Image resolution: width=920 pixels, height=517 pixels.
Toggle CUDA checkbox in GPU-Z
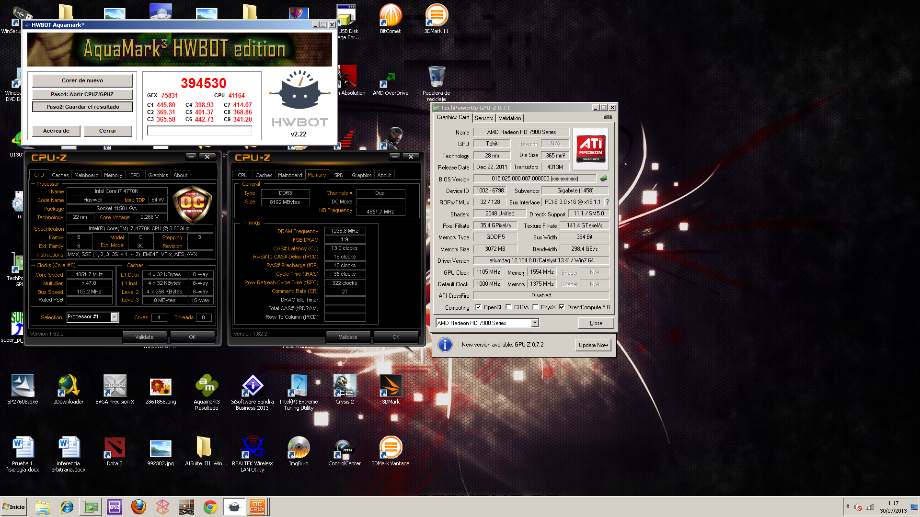click(508, 307)
